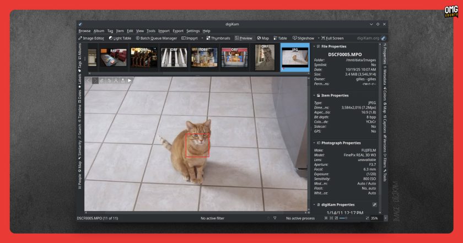Click the filter funnel icon in status bar
Viewport: 463px width, 243px height.
tap(275, 218)
